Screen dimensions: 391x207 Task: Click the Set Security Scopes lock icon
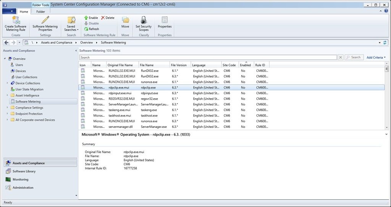point(144,20)
